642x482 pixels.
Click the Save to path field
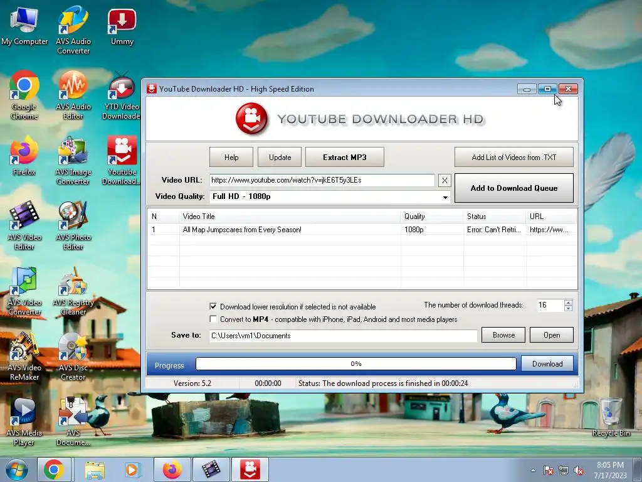(343, 336)
